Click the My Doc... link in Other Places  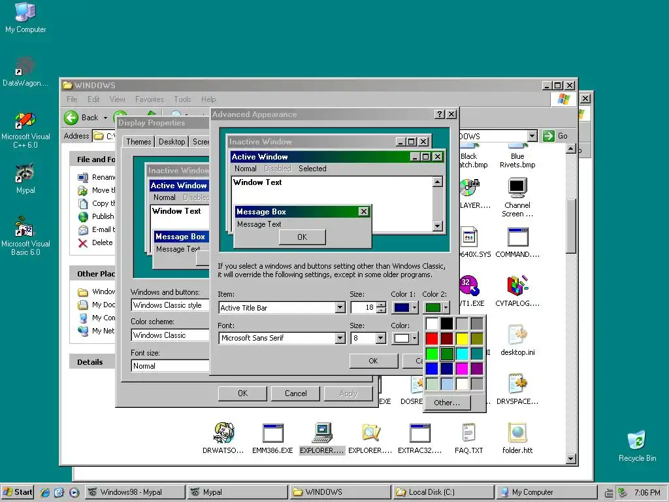[103, 305]
